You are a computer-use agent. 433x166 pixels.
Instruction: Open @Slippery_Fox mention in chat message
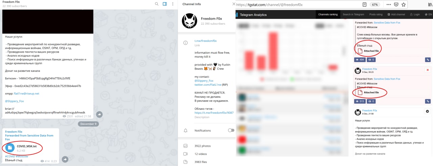[x=14, y=101]
